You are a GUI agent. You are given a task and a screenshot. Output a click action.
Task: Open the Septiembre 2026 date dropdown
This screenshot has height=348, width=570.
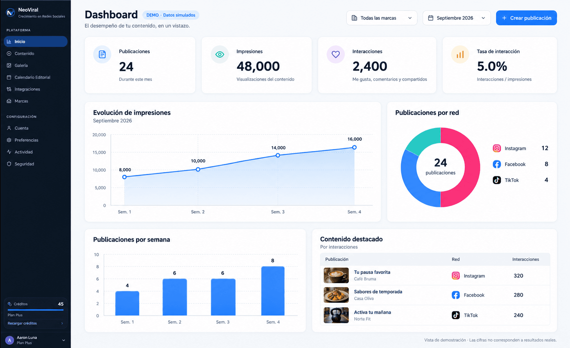(x=457, y=18)
